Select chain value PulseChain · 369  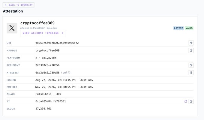tap(48, 94)
